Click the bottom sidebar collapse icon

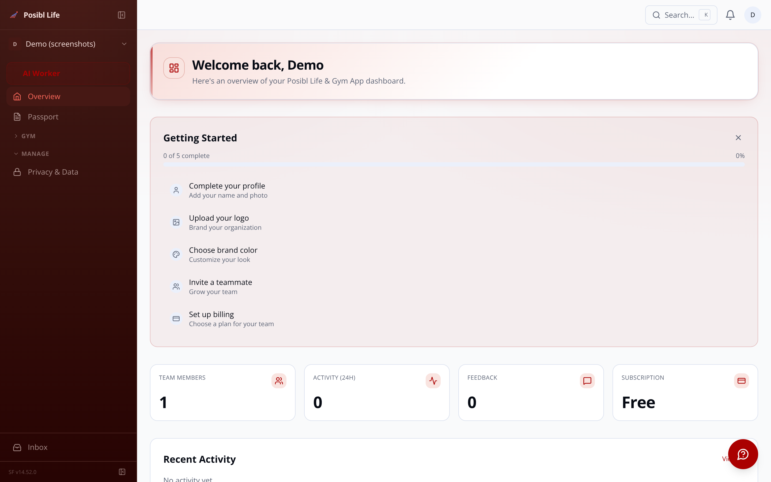122,472
